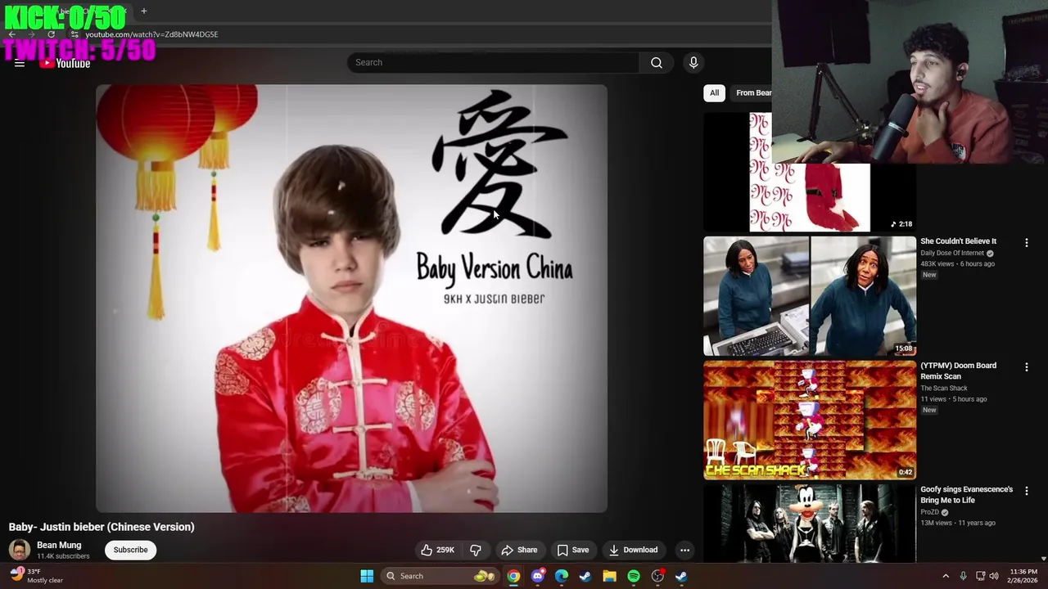Go back using the browser back arrow

click(x=12, y=34)
